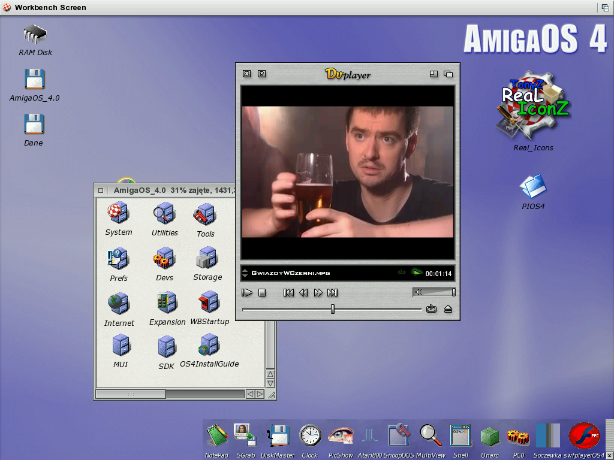Launch MultiView from the dock
The height and width of the screenshot is (460, 614).
pos(431,435)
